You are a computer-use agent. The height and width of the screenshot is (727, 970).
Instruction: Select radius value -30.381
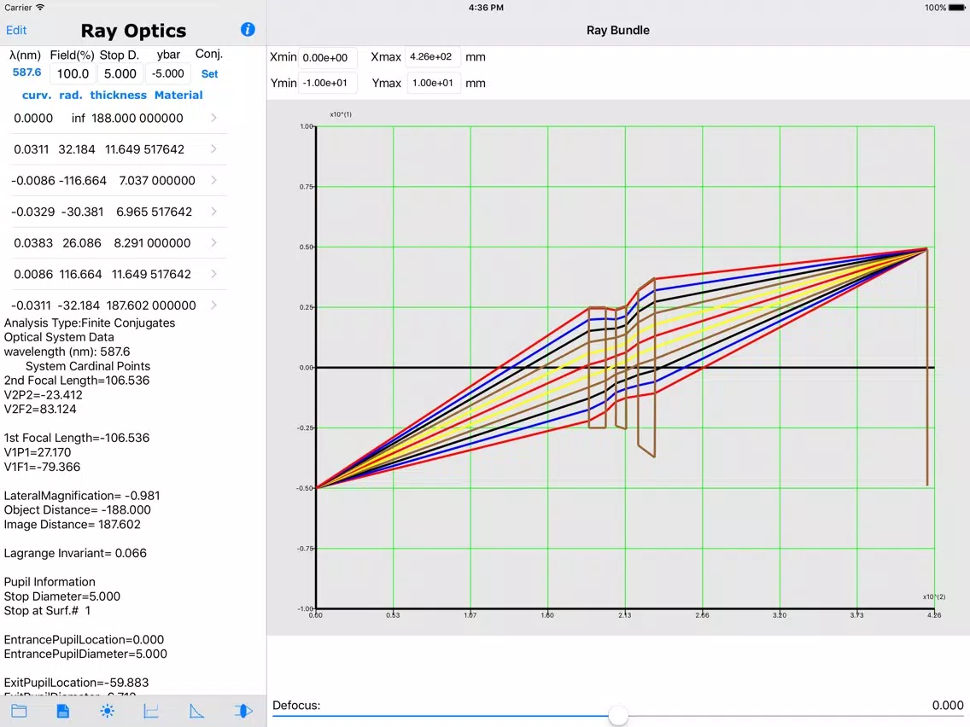pos(82,212)
